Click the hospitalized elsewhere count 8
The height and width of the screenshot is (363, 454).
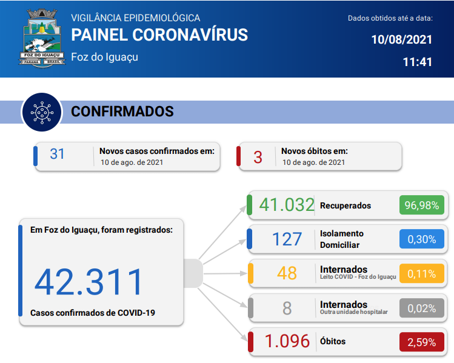pyautogui.click(x=287, y=308)
